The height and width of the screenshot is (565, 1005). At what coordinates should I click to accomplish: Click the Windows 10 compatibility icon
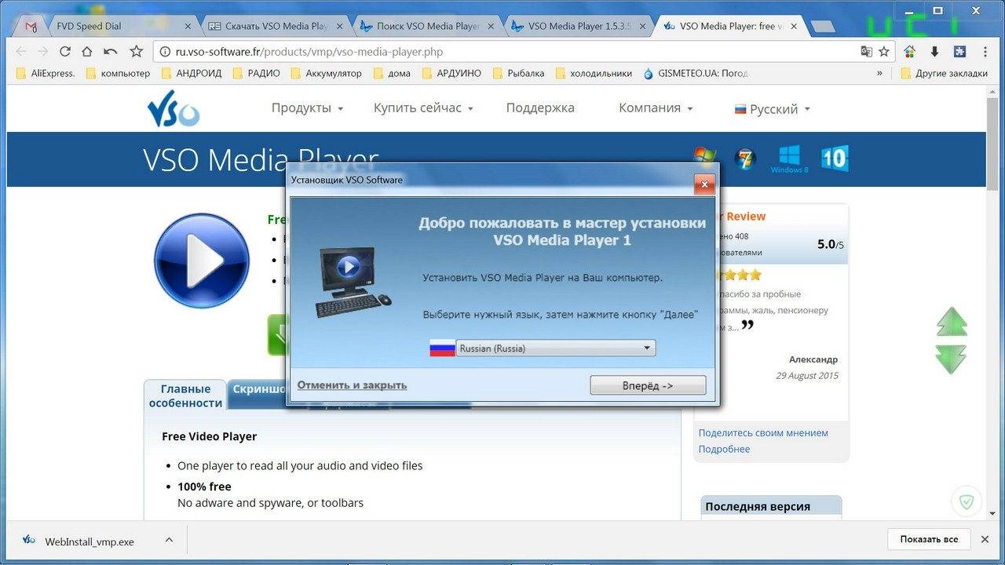point(835,159)
